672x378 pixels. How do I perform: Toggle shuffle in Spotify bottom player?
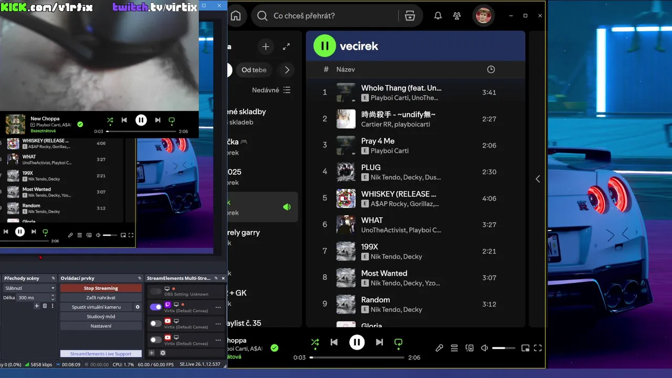tap(315, 342)
